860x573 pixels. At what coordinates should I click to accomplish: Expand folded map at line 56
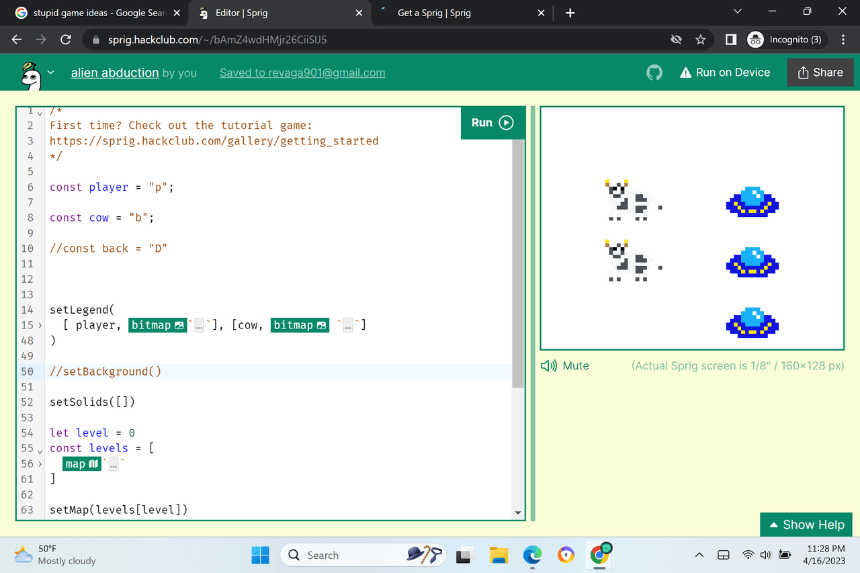[x=40, y=464]
